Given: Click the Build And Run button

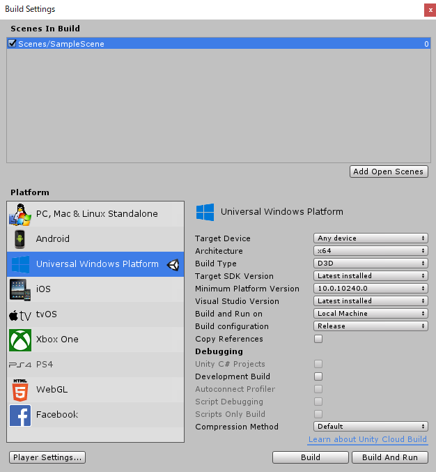Looking at the screenshot, I should pyautogui.click(x=390, y=457).
